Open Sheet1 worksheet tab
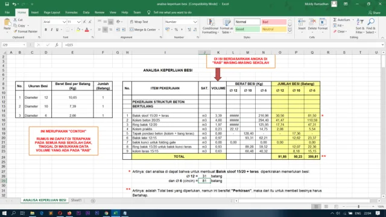 click(77, 200)
